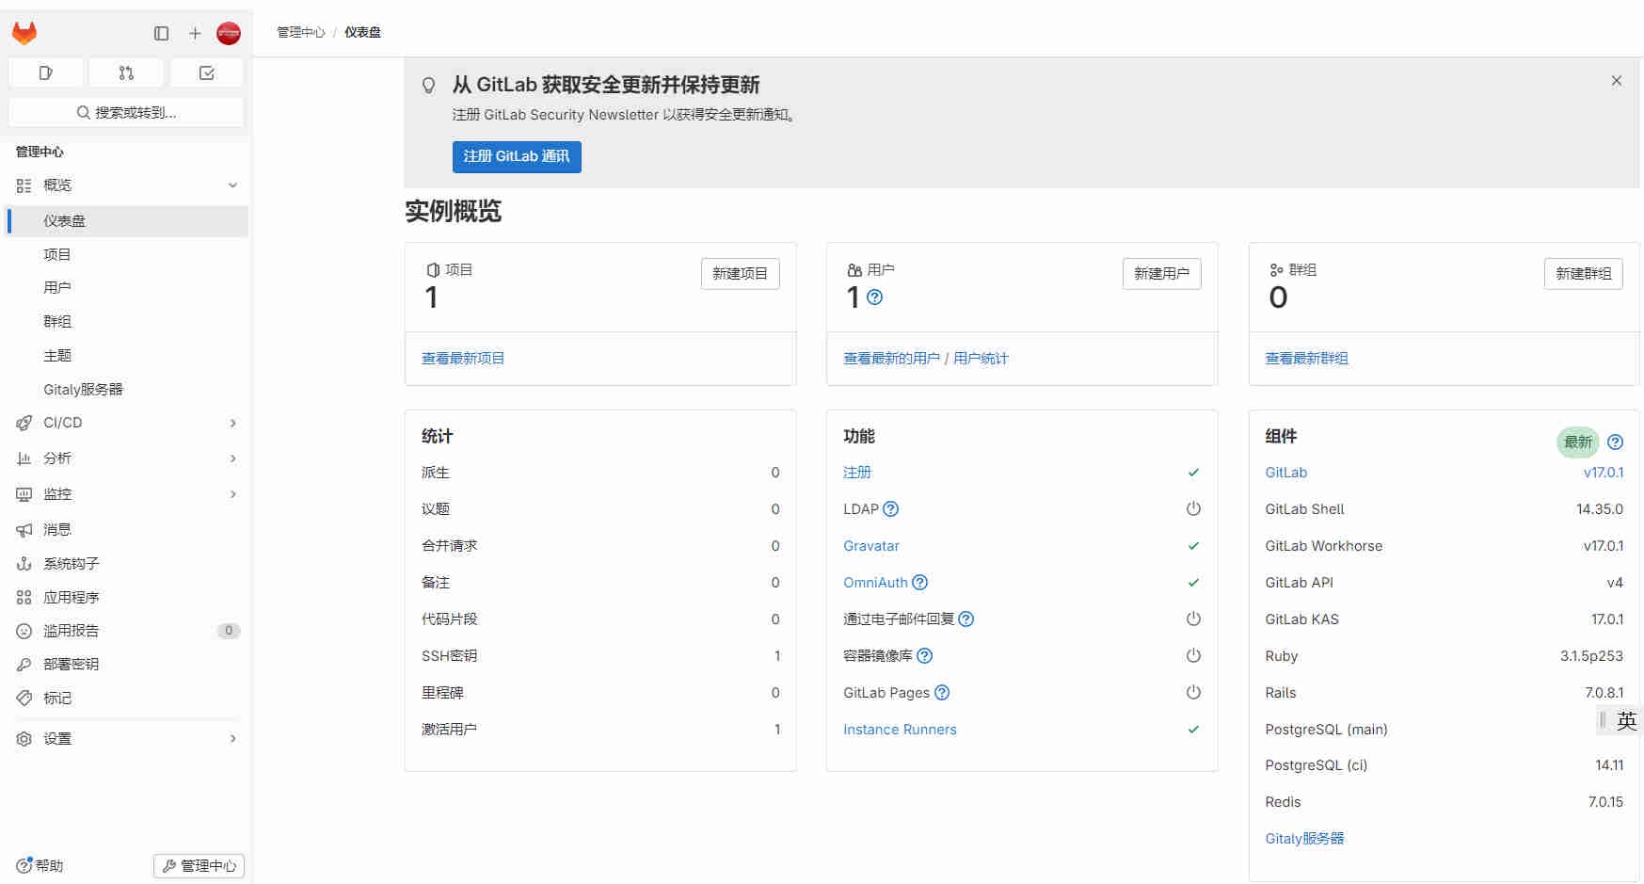Screen dimensions: 1644x884
Task: Click help icon beside 通过电子邮件回复
Action: 966,619
